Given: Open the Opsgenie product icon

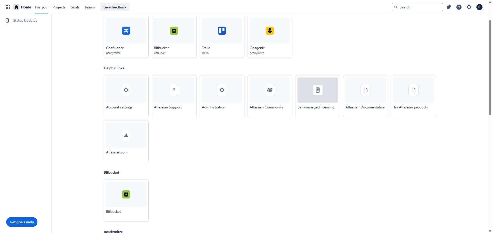Looking at the screenshot, I should pyautogui.click(x=270, y=31).
